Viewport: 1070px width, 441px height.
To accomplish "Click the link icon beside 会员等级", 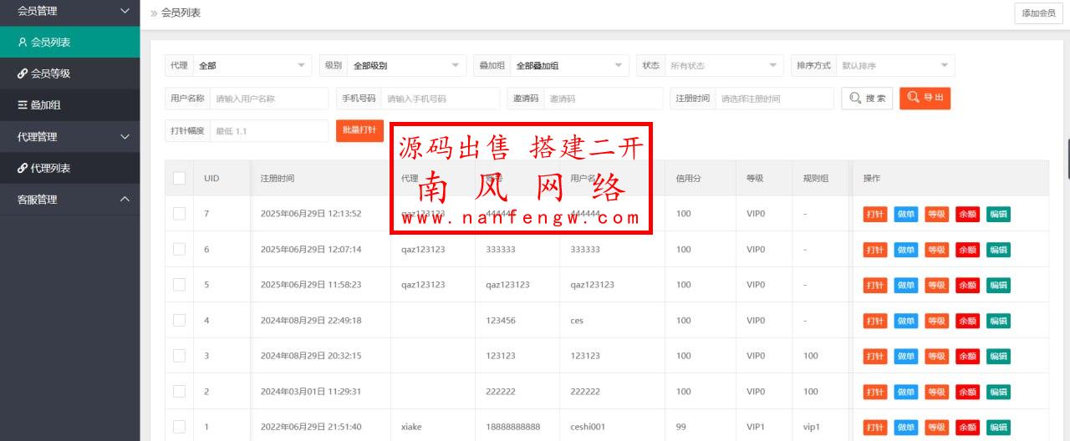I will [x=23, y=73].
